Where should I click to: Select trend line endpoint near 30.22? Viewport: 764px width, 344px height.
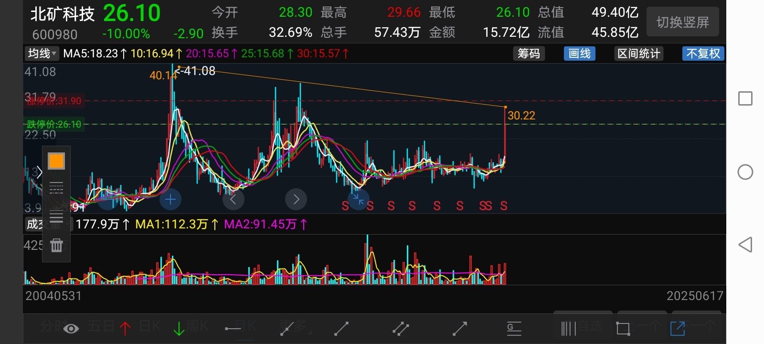coord(505,107)
